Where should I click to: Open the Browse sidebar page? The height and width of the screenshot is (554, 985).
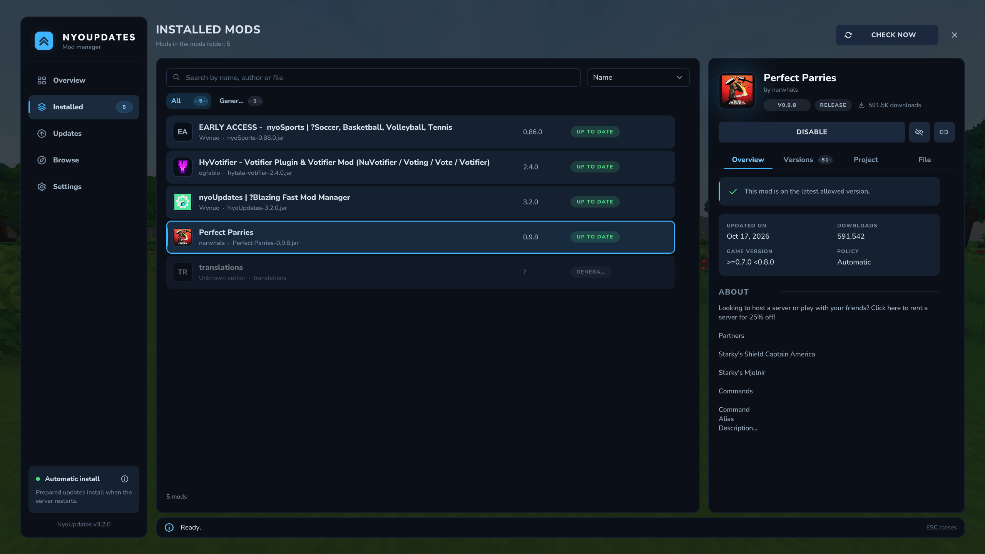click(84, 160)
